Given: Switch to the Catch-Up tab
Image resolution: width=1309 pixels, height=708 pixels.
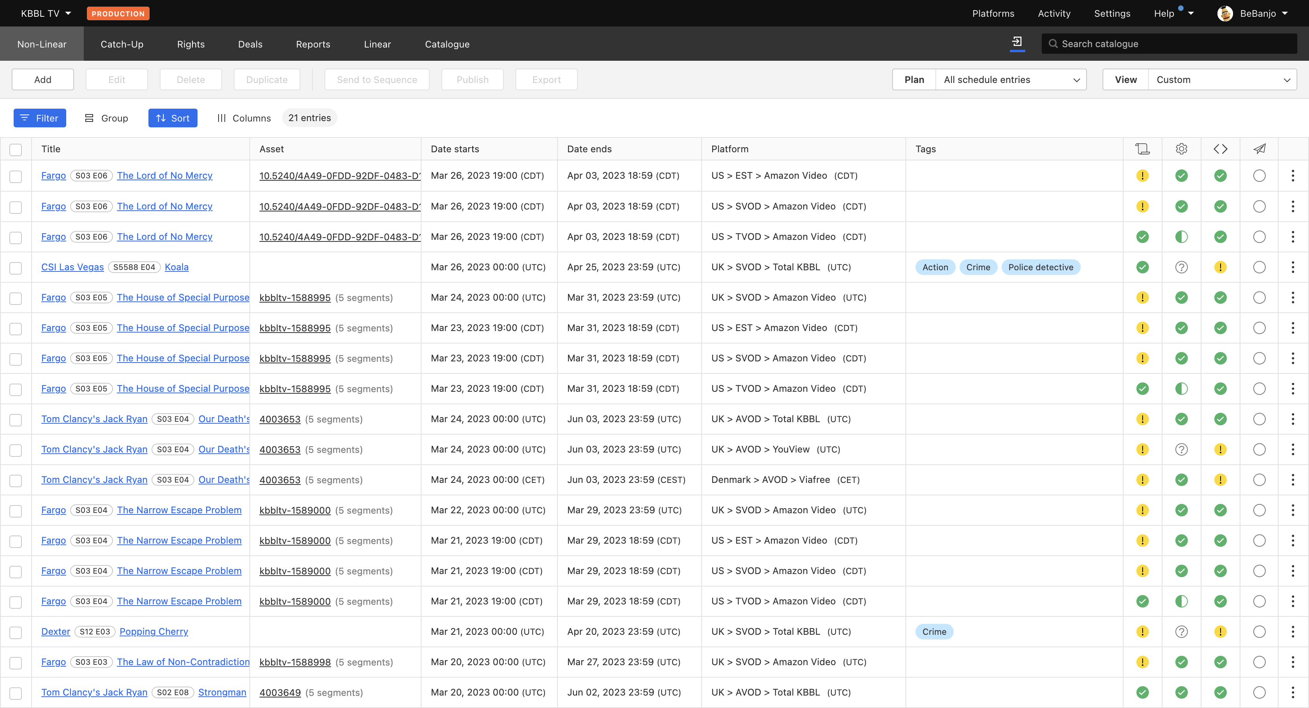Looking at the screenshot, I should pyautogui.click(x=122, y=44).
